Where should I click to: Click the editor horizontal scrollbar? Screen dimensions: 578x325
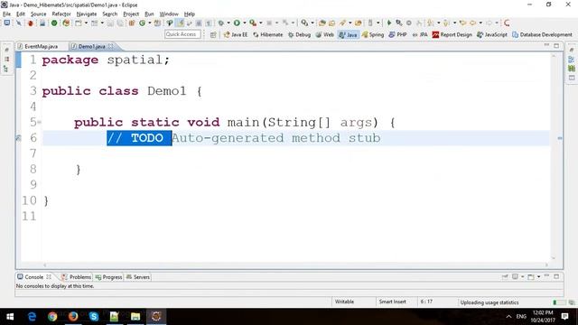click(295, 265)
